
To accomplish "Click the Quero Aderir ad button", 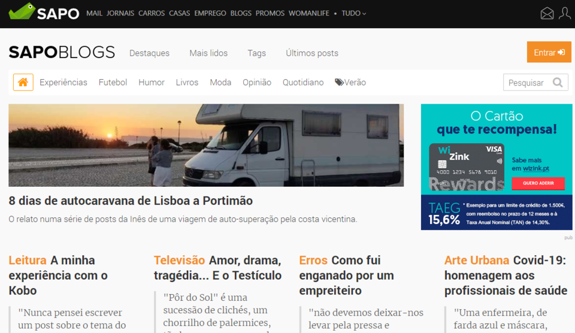I will [538, 183].
